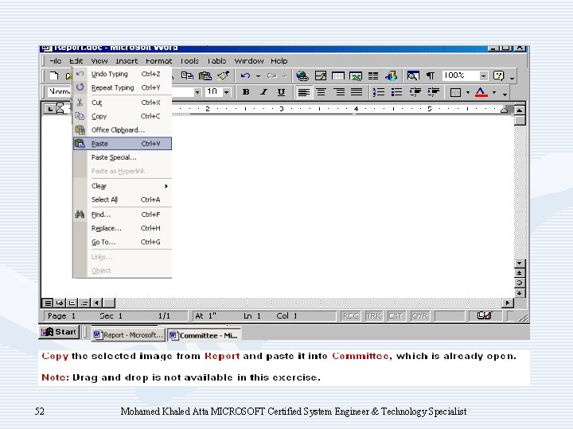
Task: Select Align Right icon
Action: tap(339, 92)
